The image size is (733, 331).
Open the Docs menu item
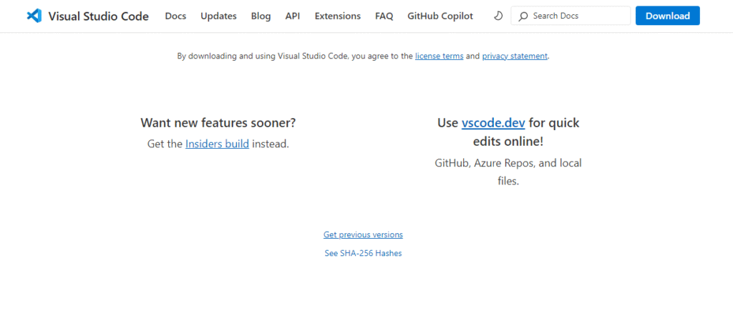click(x=175, y=16)
